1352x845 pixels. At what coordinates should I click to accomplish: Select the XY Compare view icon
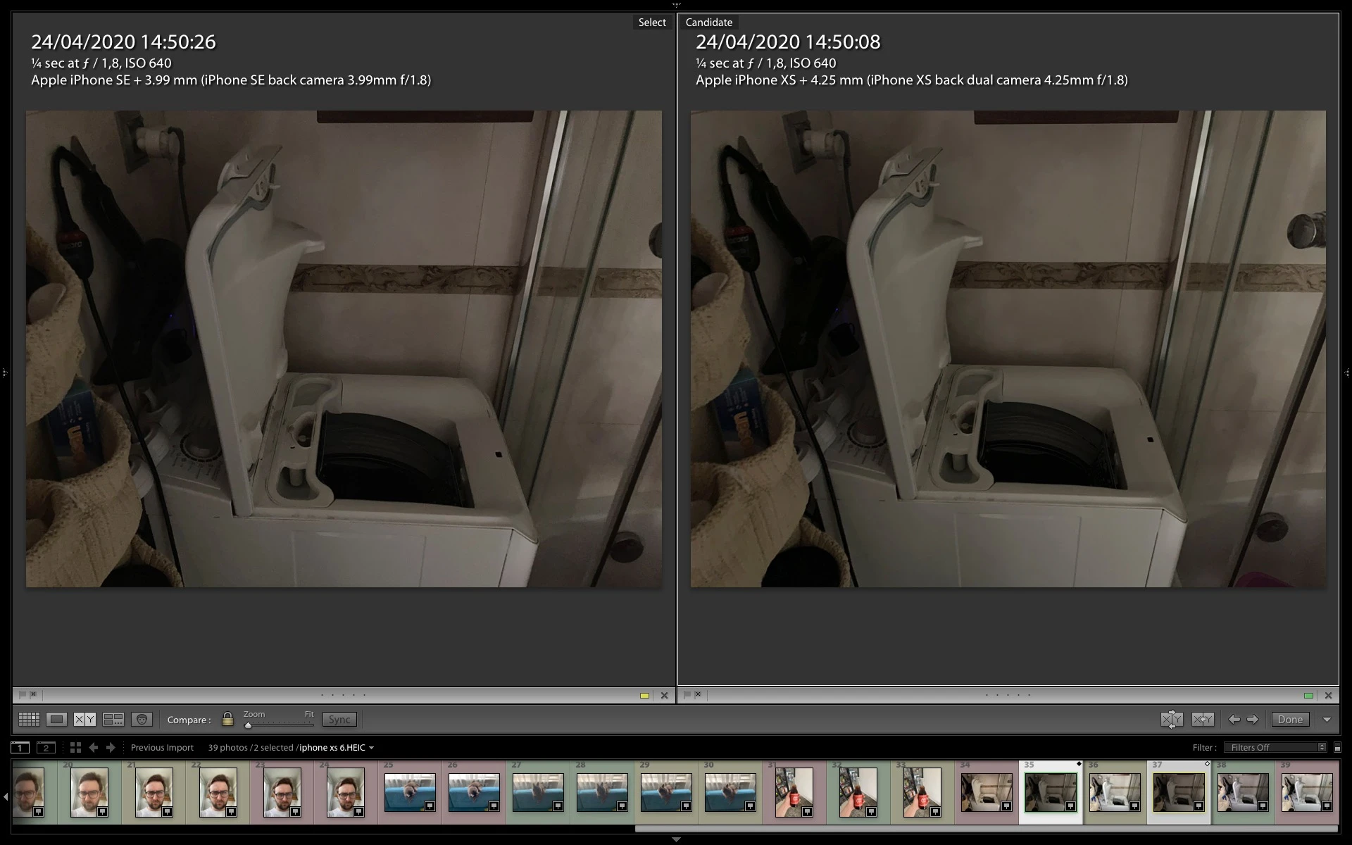coord(84,720)
